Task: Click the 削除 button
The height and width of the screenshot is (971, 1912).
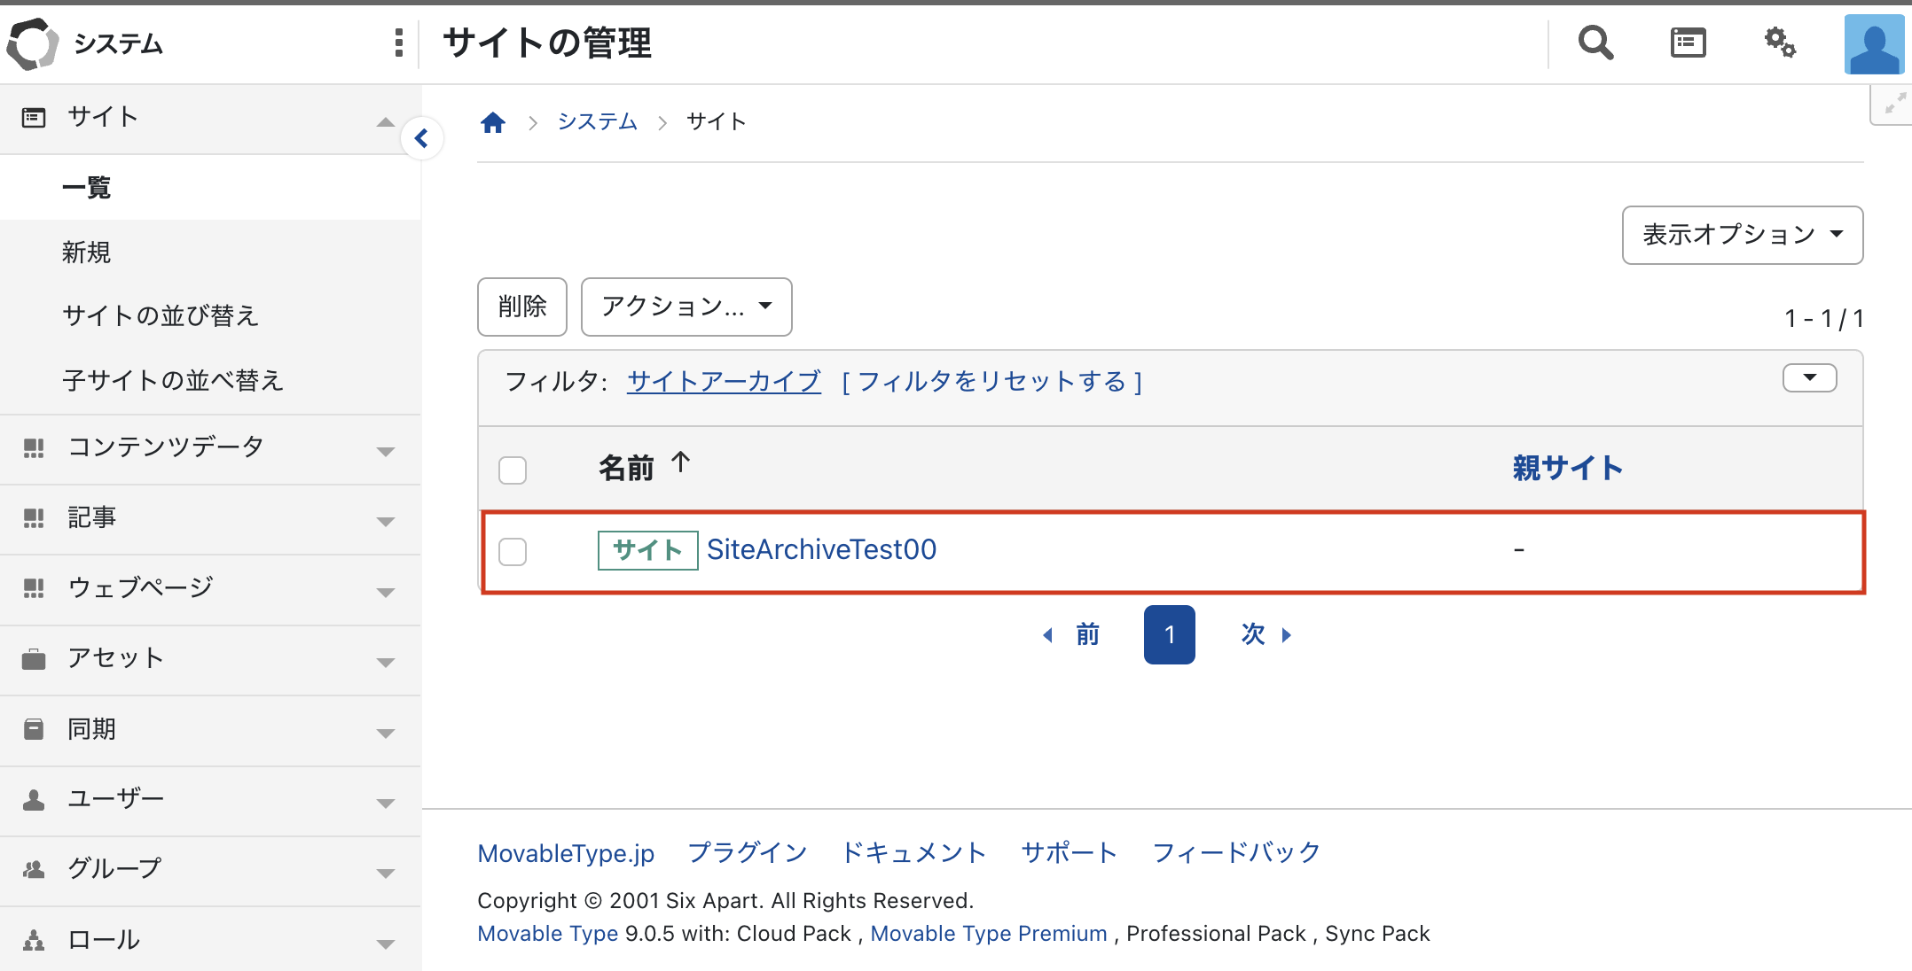Action: pyautogui.click(x=521, y=307)
